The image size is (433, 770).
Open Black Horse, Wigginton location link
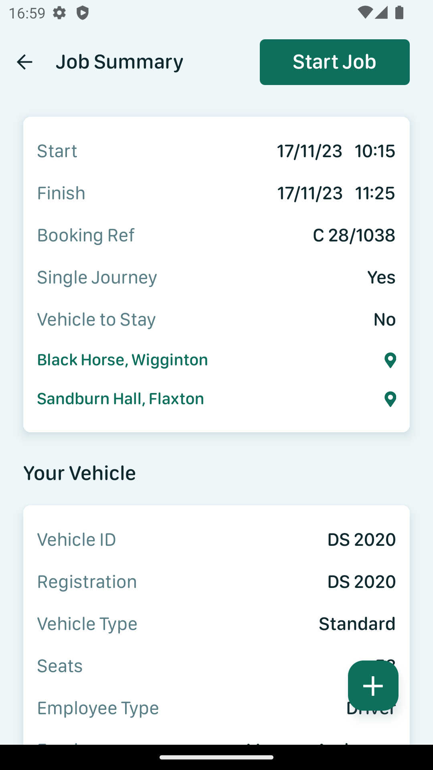click(x=123, y=360)
